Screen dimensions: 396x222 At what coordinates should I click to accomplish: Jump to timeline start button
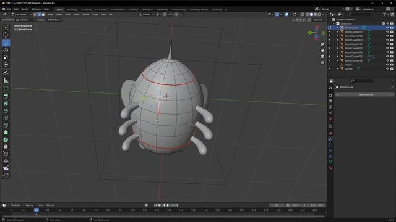(x=155, y=205)
